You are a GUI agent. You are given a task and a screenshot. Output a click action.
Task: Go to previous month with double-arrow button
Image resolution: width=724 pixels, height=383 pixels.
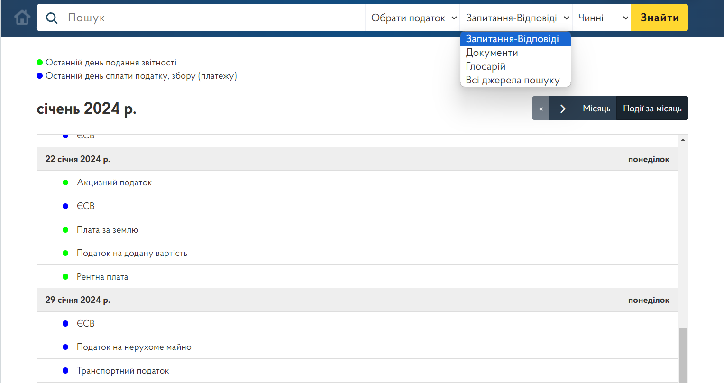click(541, 109)
